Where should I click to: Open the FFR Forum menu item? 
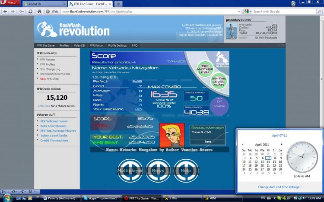tap(96, 45)
